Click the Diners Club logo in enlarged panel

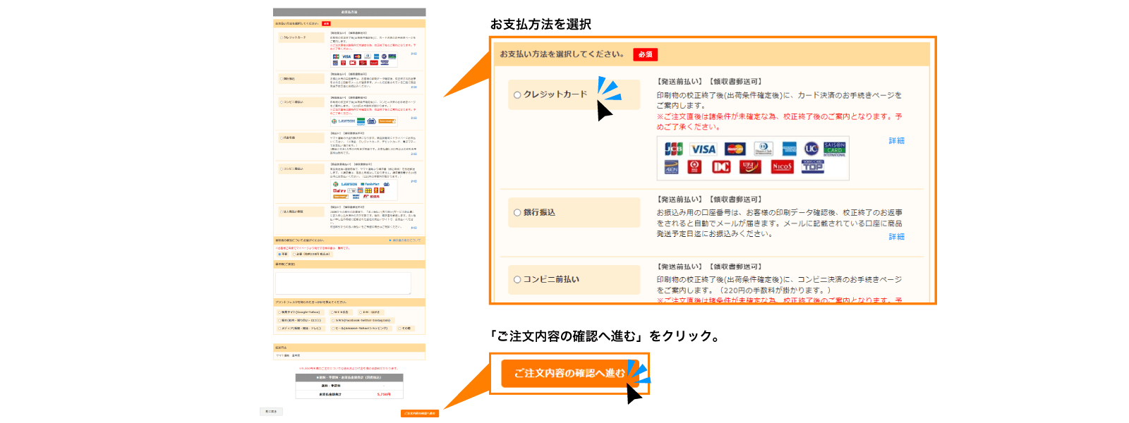point(763,149)
